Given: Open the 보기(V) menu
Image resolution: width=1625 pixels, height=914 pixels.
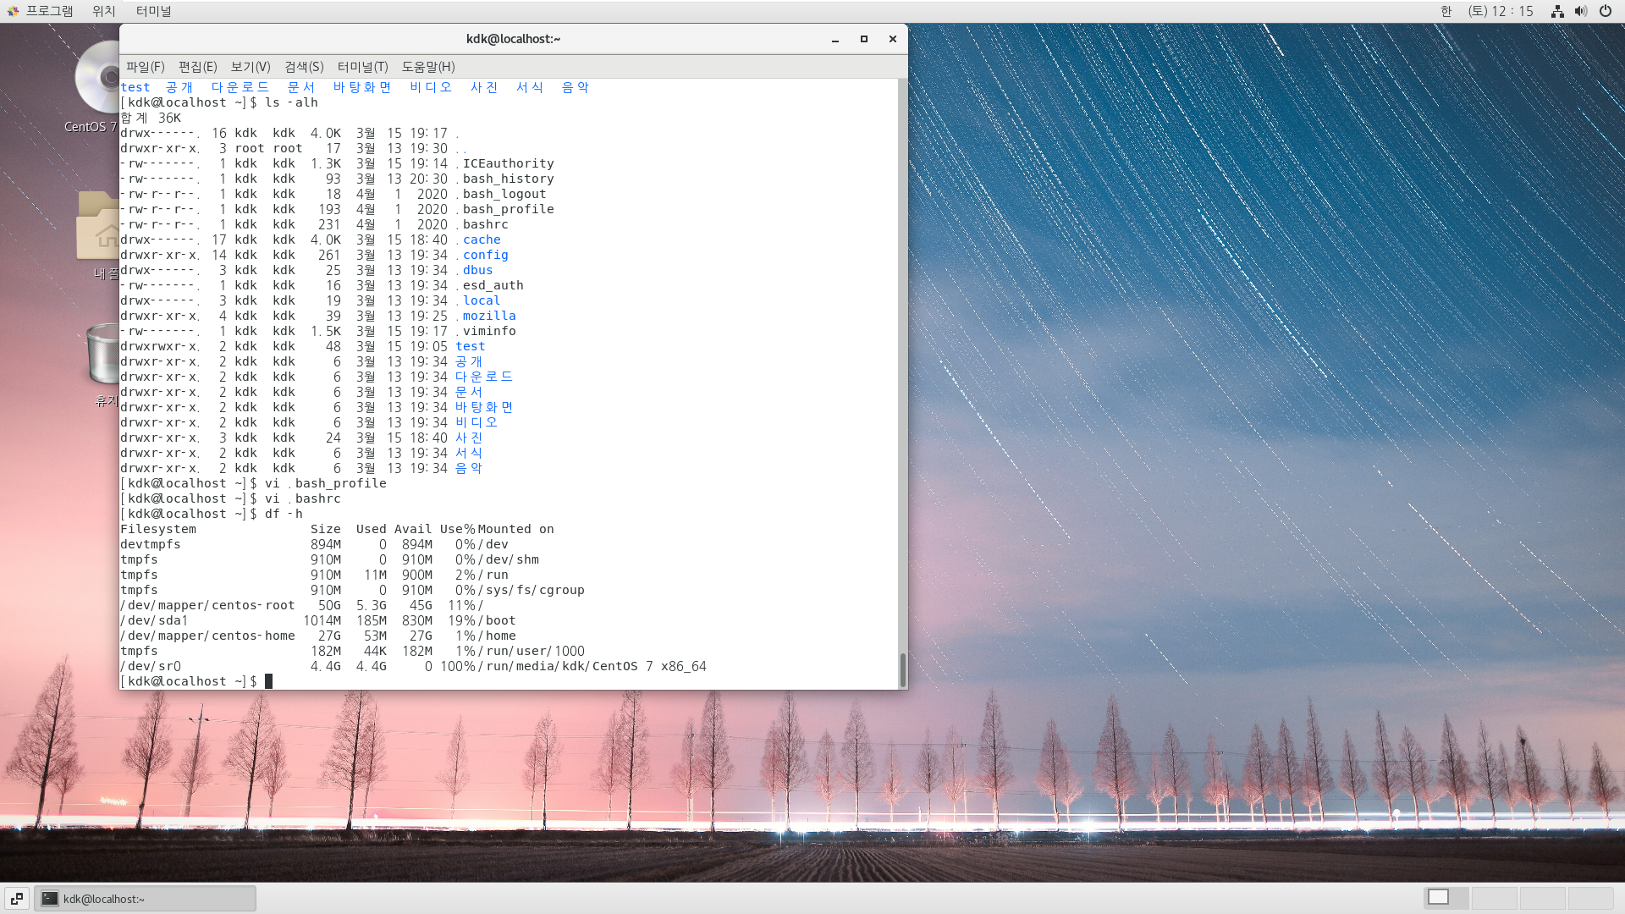Looking at the screenshot, I should point(251,67).
